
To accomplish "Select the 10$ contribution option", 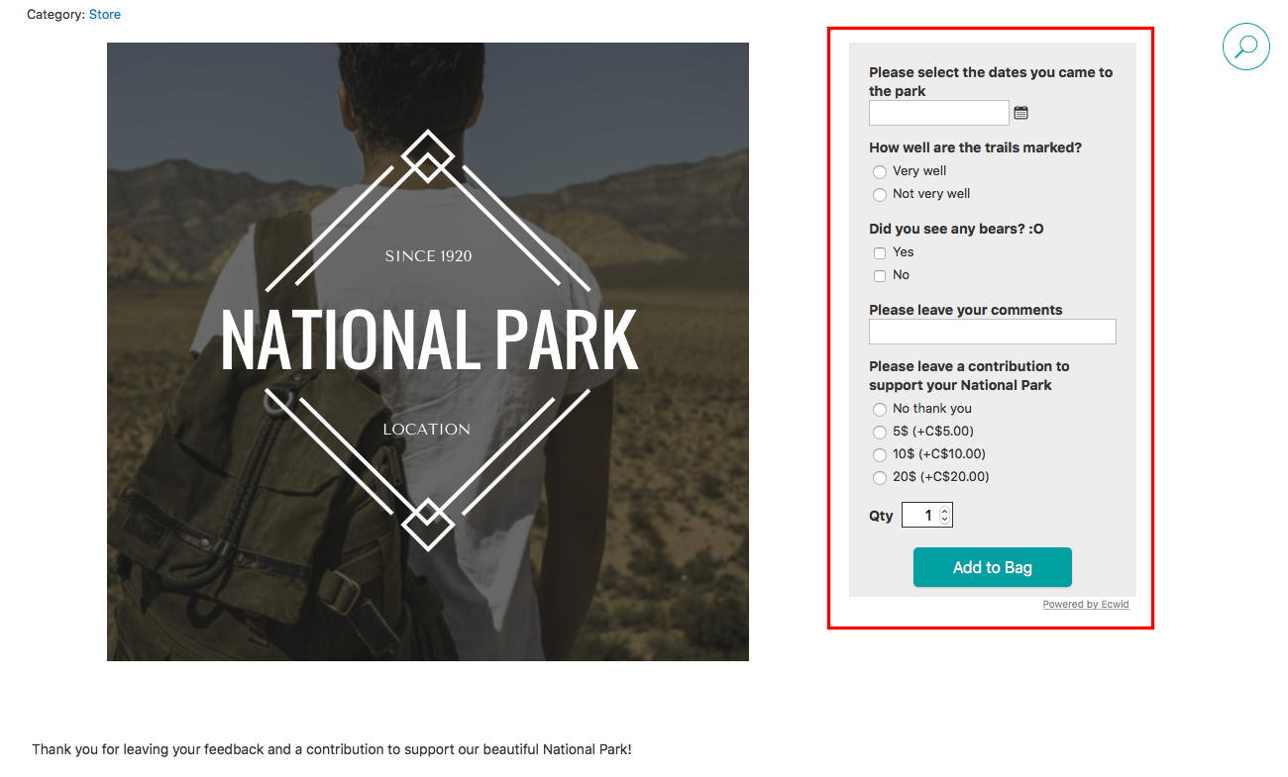I will (880, 455).
